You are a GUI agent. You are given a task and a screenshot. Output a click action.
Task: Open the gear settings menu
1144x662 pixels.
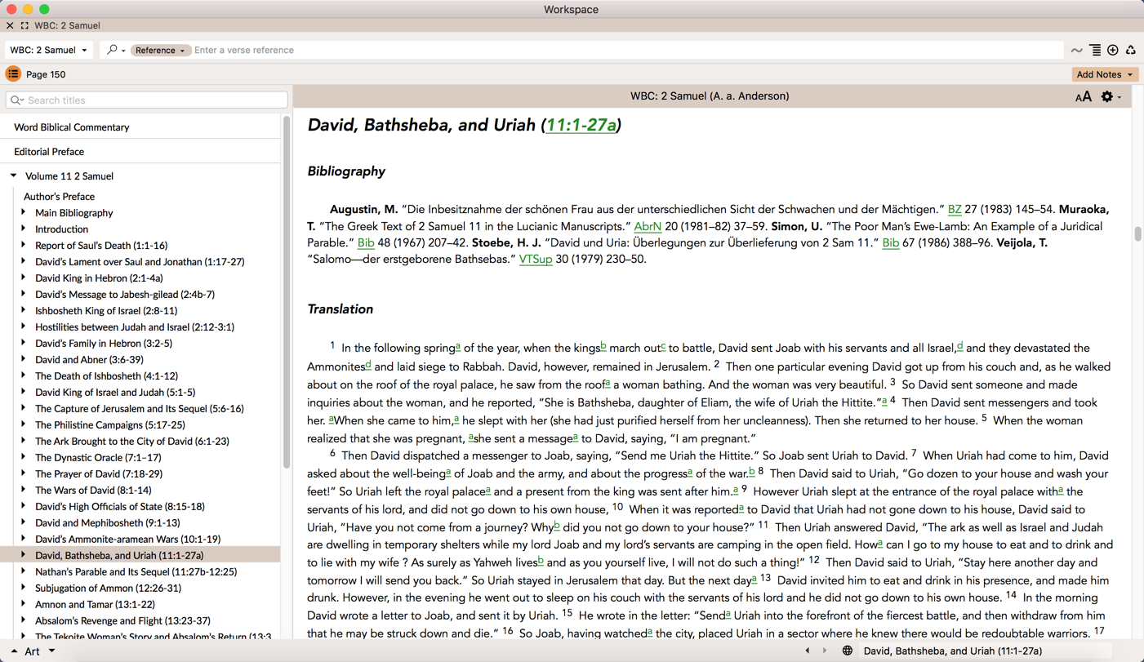pos(1110,96)
